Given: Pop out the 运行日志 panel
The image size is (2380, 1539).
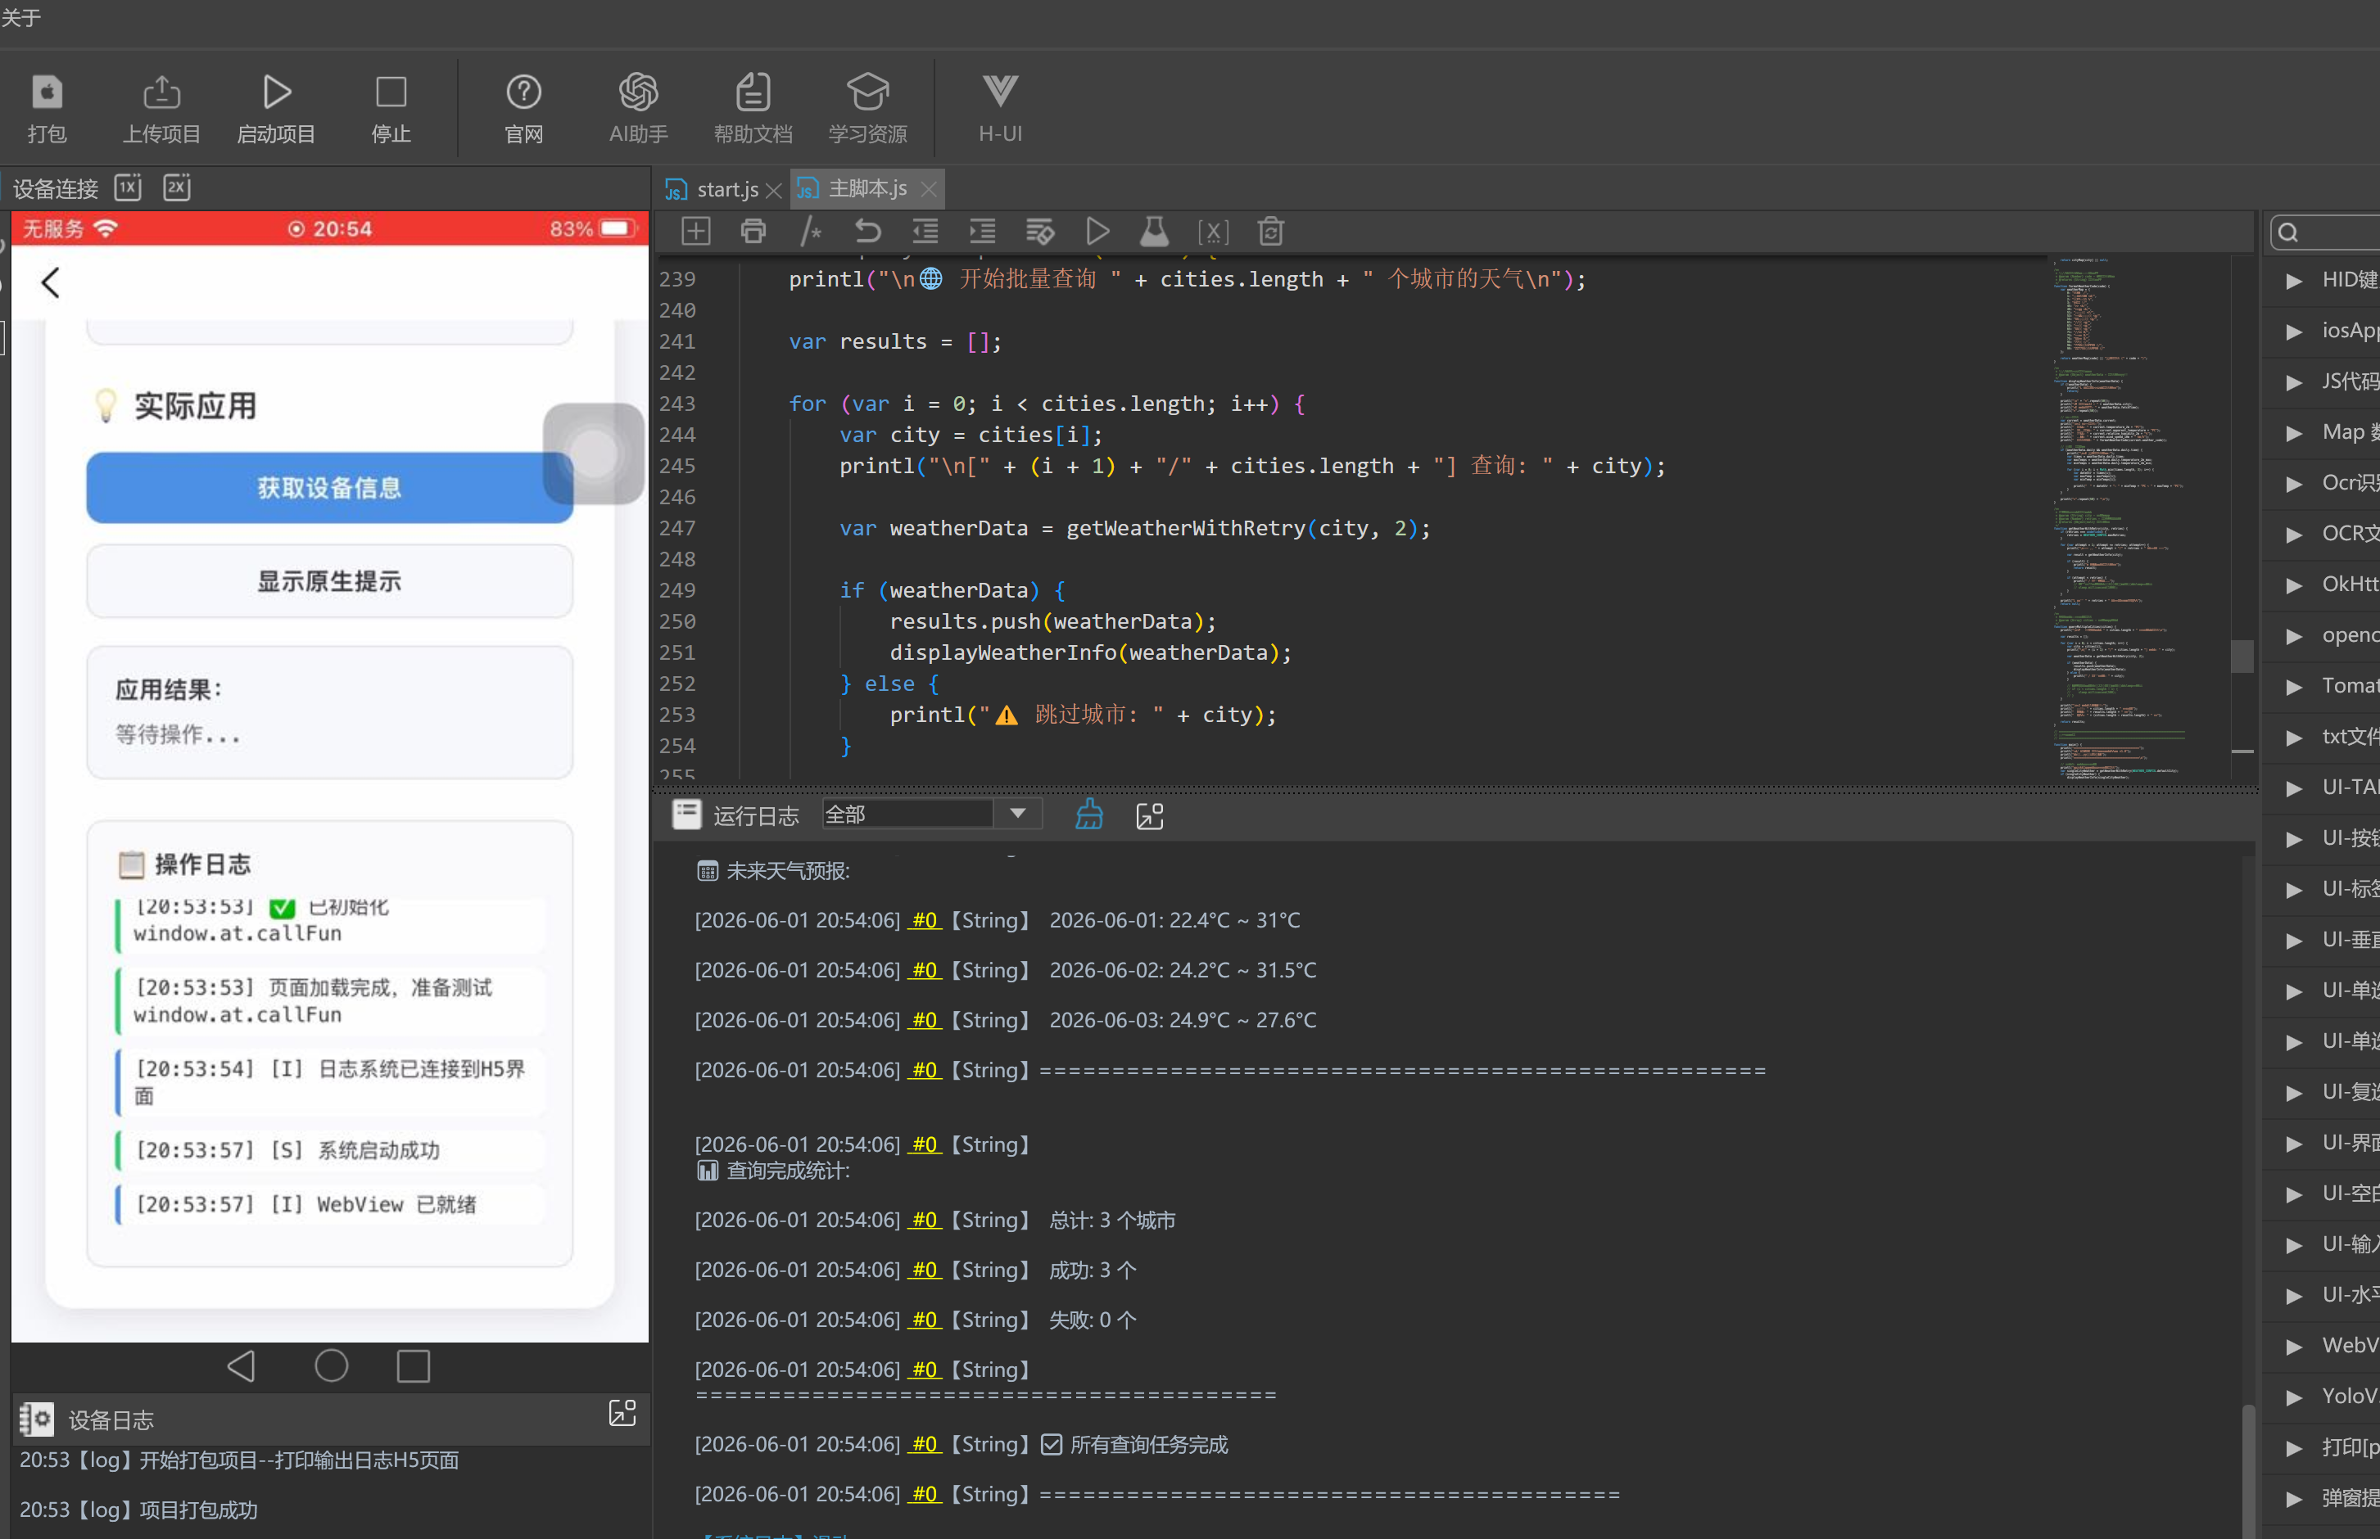Looking at the screenshot, I should (1150, 815).
